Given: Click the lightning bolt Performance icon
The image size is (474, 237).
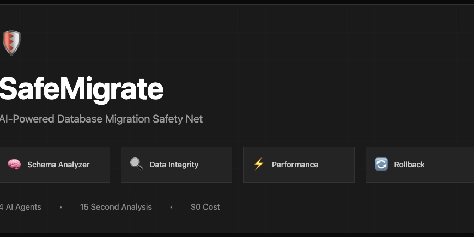Looking at the screenshot, I should point(259,164).
